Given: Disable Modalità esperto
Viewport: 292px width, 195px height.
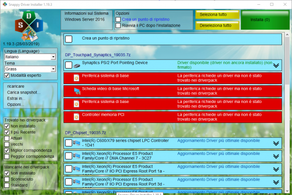Looking at the screenshot, I should (7, 75).
